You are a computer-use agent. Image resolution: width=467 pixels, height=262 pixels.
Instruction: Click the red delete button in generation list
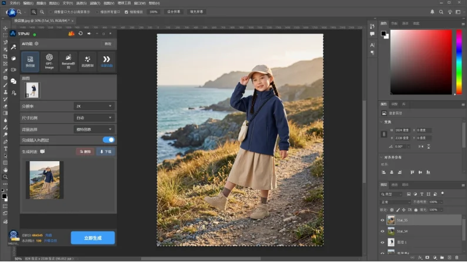[x=85, y=152]
